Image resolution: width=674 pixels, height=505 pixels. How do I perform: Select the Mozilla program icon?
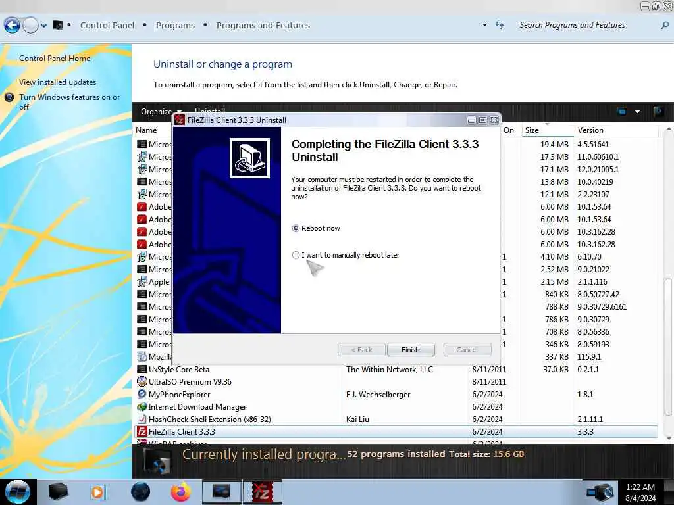pyautogui.click(x=142, y=357)
